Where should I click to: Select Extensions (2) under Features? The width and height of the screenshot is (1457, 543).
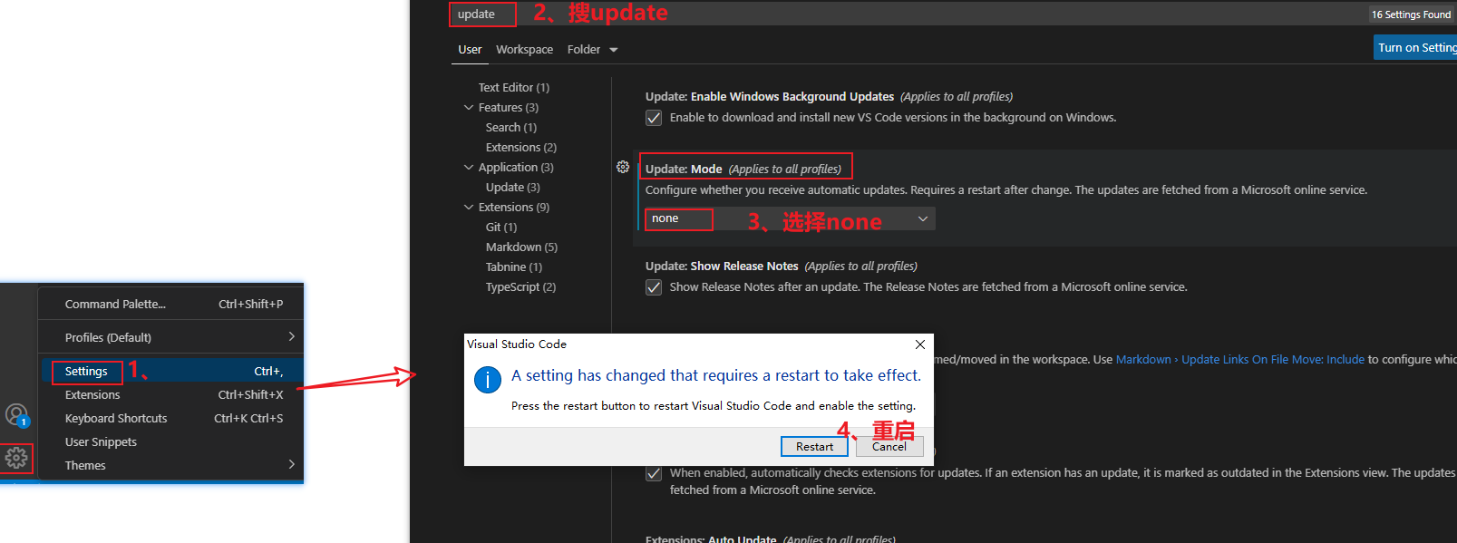pos(521,148)
